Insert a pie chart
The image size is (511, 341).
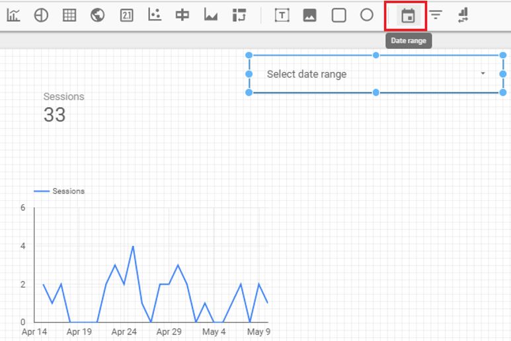pyautogui.click(x=41, y=15)
